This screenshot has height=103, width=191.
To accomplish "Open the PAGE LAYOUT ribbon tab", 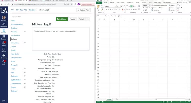I will point(120,3).
